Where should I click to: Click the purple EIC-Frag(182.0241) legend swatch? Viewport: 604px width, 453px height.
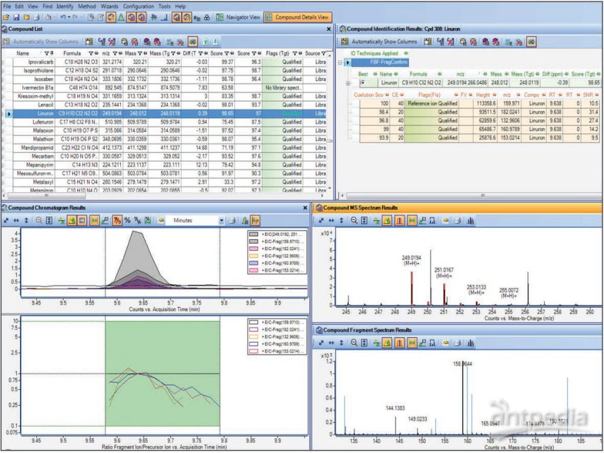tap(253, 248)
